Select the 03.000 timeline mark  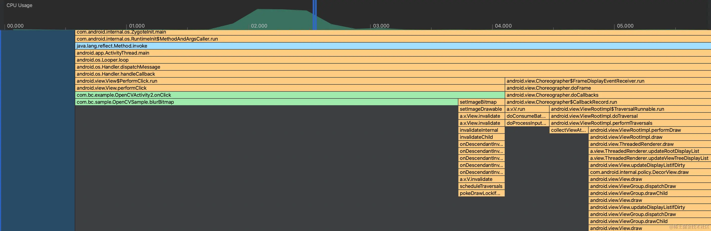[381, 26]
